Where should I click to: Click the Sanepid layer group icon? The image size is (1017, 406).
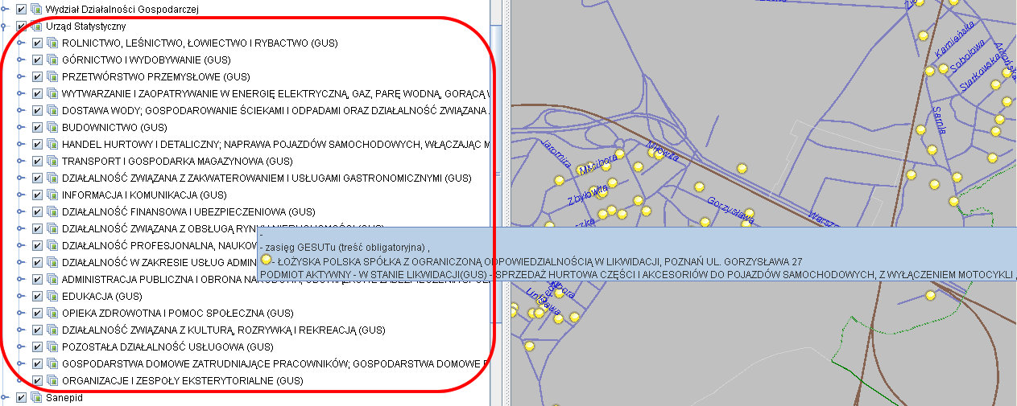pyautogui.click(x=36, y=397)
